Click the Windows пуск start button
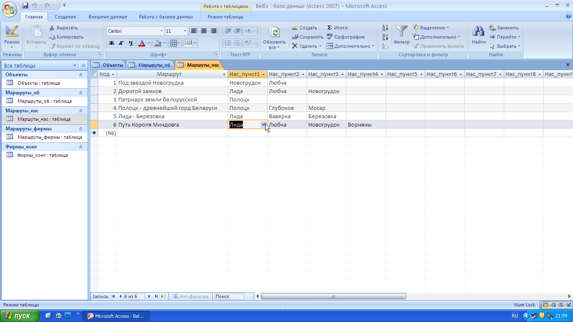 pyautogui.click(x=20, y=316)
